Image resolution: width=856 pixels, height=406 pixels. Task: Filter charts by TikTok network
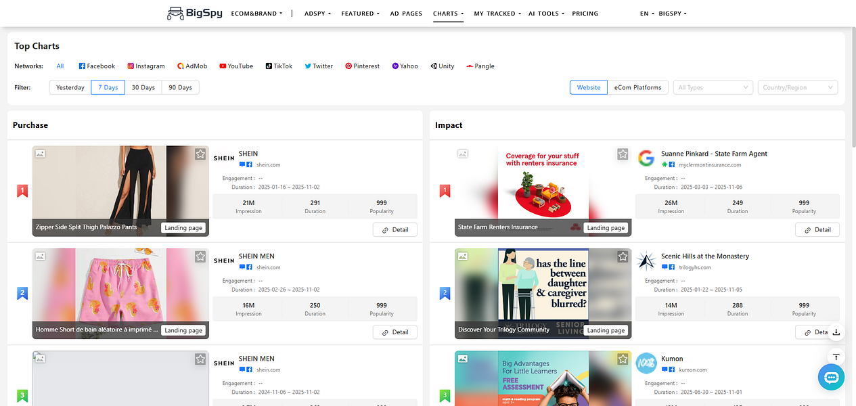[x=279, y=66]
